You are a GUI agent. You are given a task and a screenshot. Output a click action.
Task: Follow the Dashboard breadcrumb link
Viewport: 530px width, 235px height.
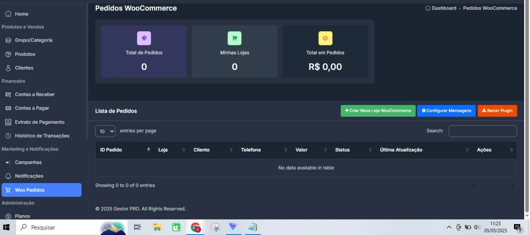444,8
